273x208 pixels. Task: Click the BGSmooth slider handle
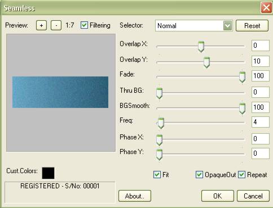(242, 108)
